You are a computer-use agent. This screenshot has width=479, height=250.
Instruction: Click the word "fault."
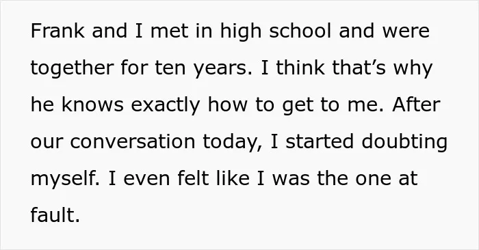tap(55, 215)
